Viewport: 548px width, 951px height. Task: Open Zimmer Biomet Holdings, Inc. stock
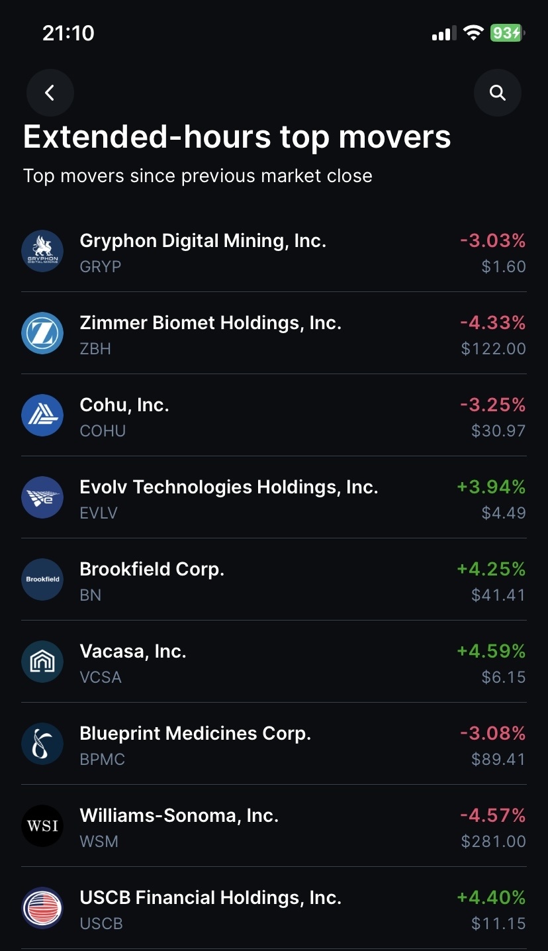coord(274,333)
